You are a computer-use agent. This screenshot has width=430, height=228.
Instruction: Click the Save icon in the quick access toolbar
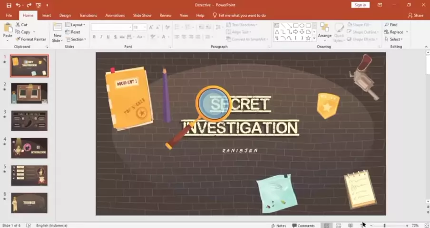point(9,5)
